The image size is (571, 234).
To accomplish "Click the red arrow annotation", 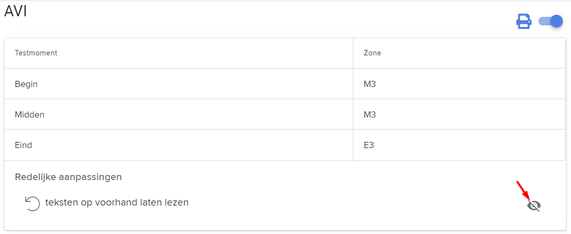I will click(x=524, y=188).
